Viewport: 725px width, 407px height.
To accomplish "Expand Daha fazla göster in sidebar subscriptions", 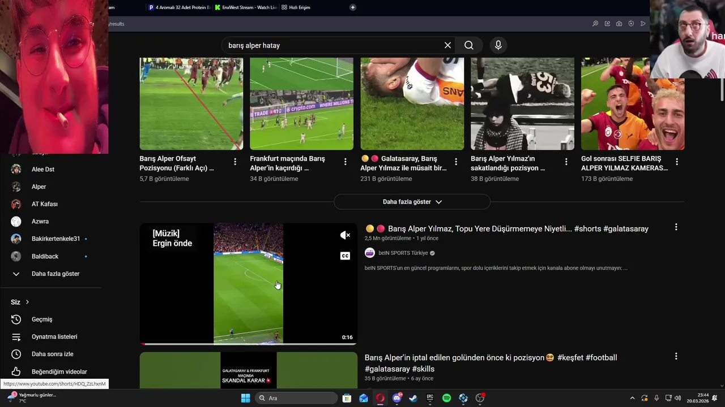I will click(56, 274).
